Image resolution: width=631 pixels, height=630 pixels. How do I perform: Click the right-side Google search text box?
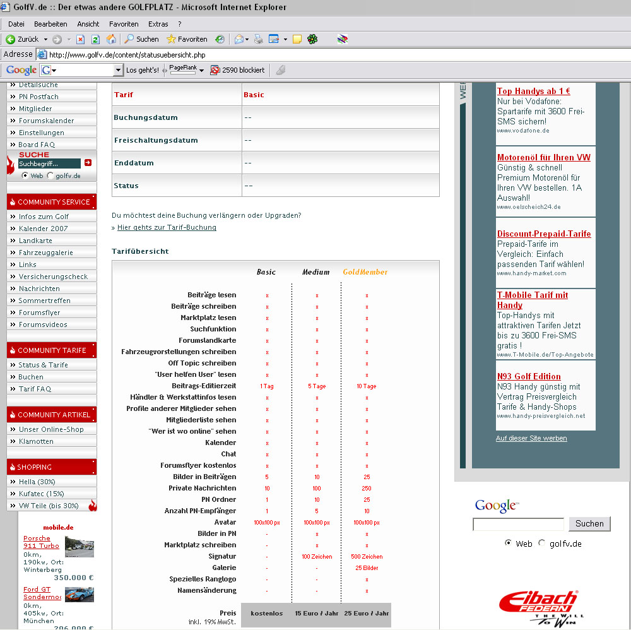coord(518,524)
